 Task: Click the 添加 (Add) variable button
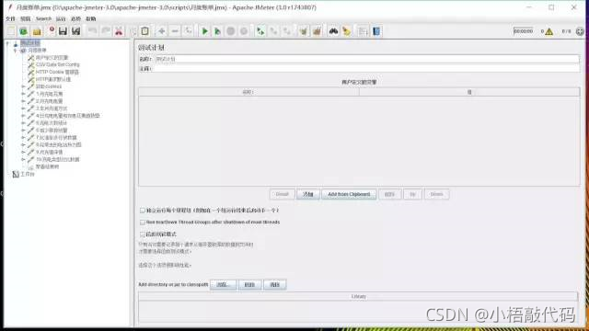point(308,194)
